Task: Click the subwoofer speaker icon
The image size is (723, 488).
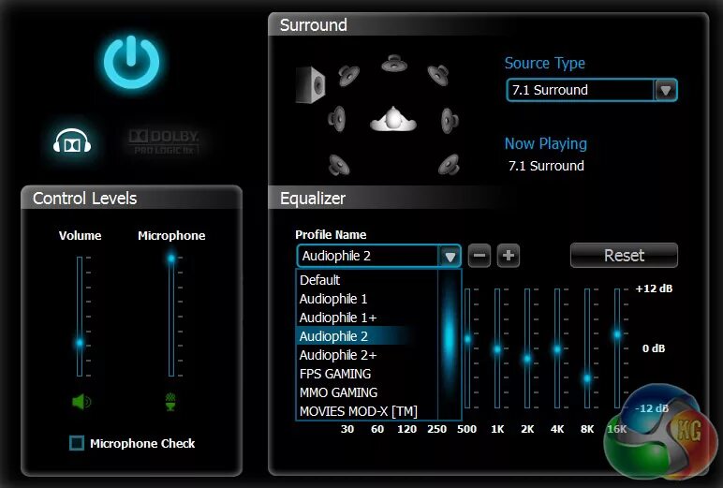Action: coord(310,85)
